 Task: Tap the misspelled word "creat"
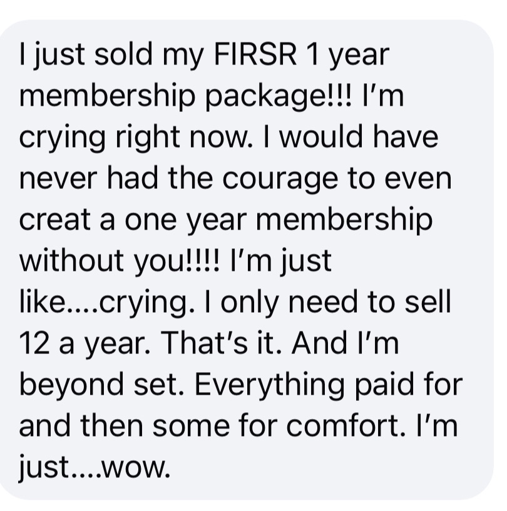click(55, 220)
